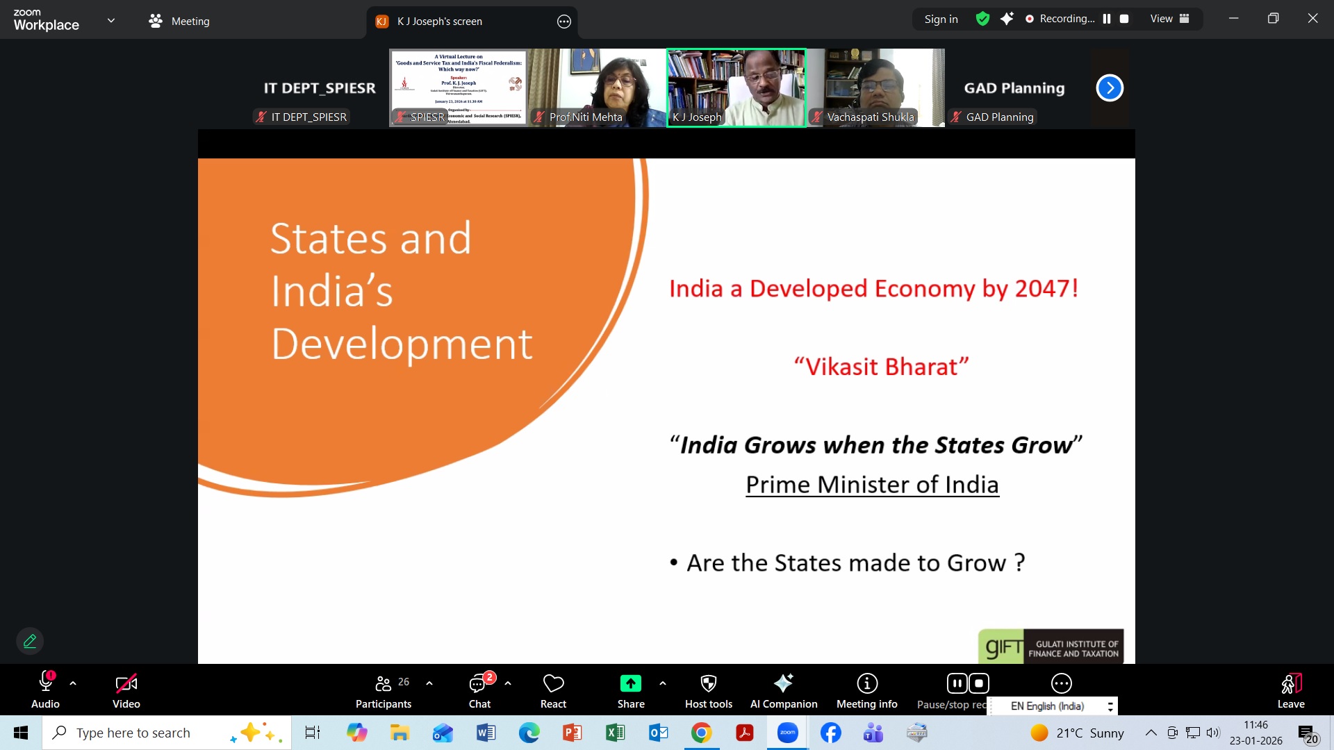The width and height of the screenshot is (1334, 750).
Task: Open the React emoji menu
Action: click(553, 684)
